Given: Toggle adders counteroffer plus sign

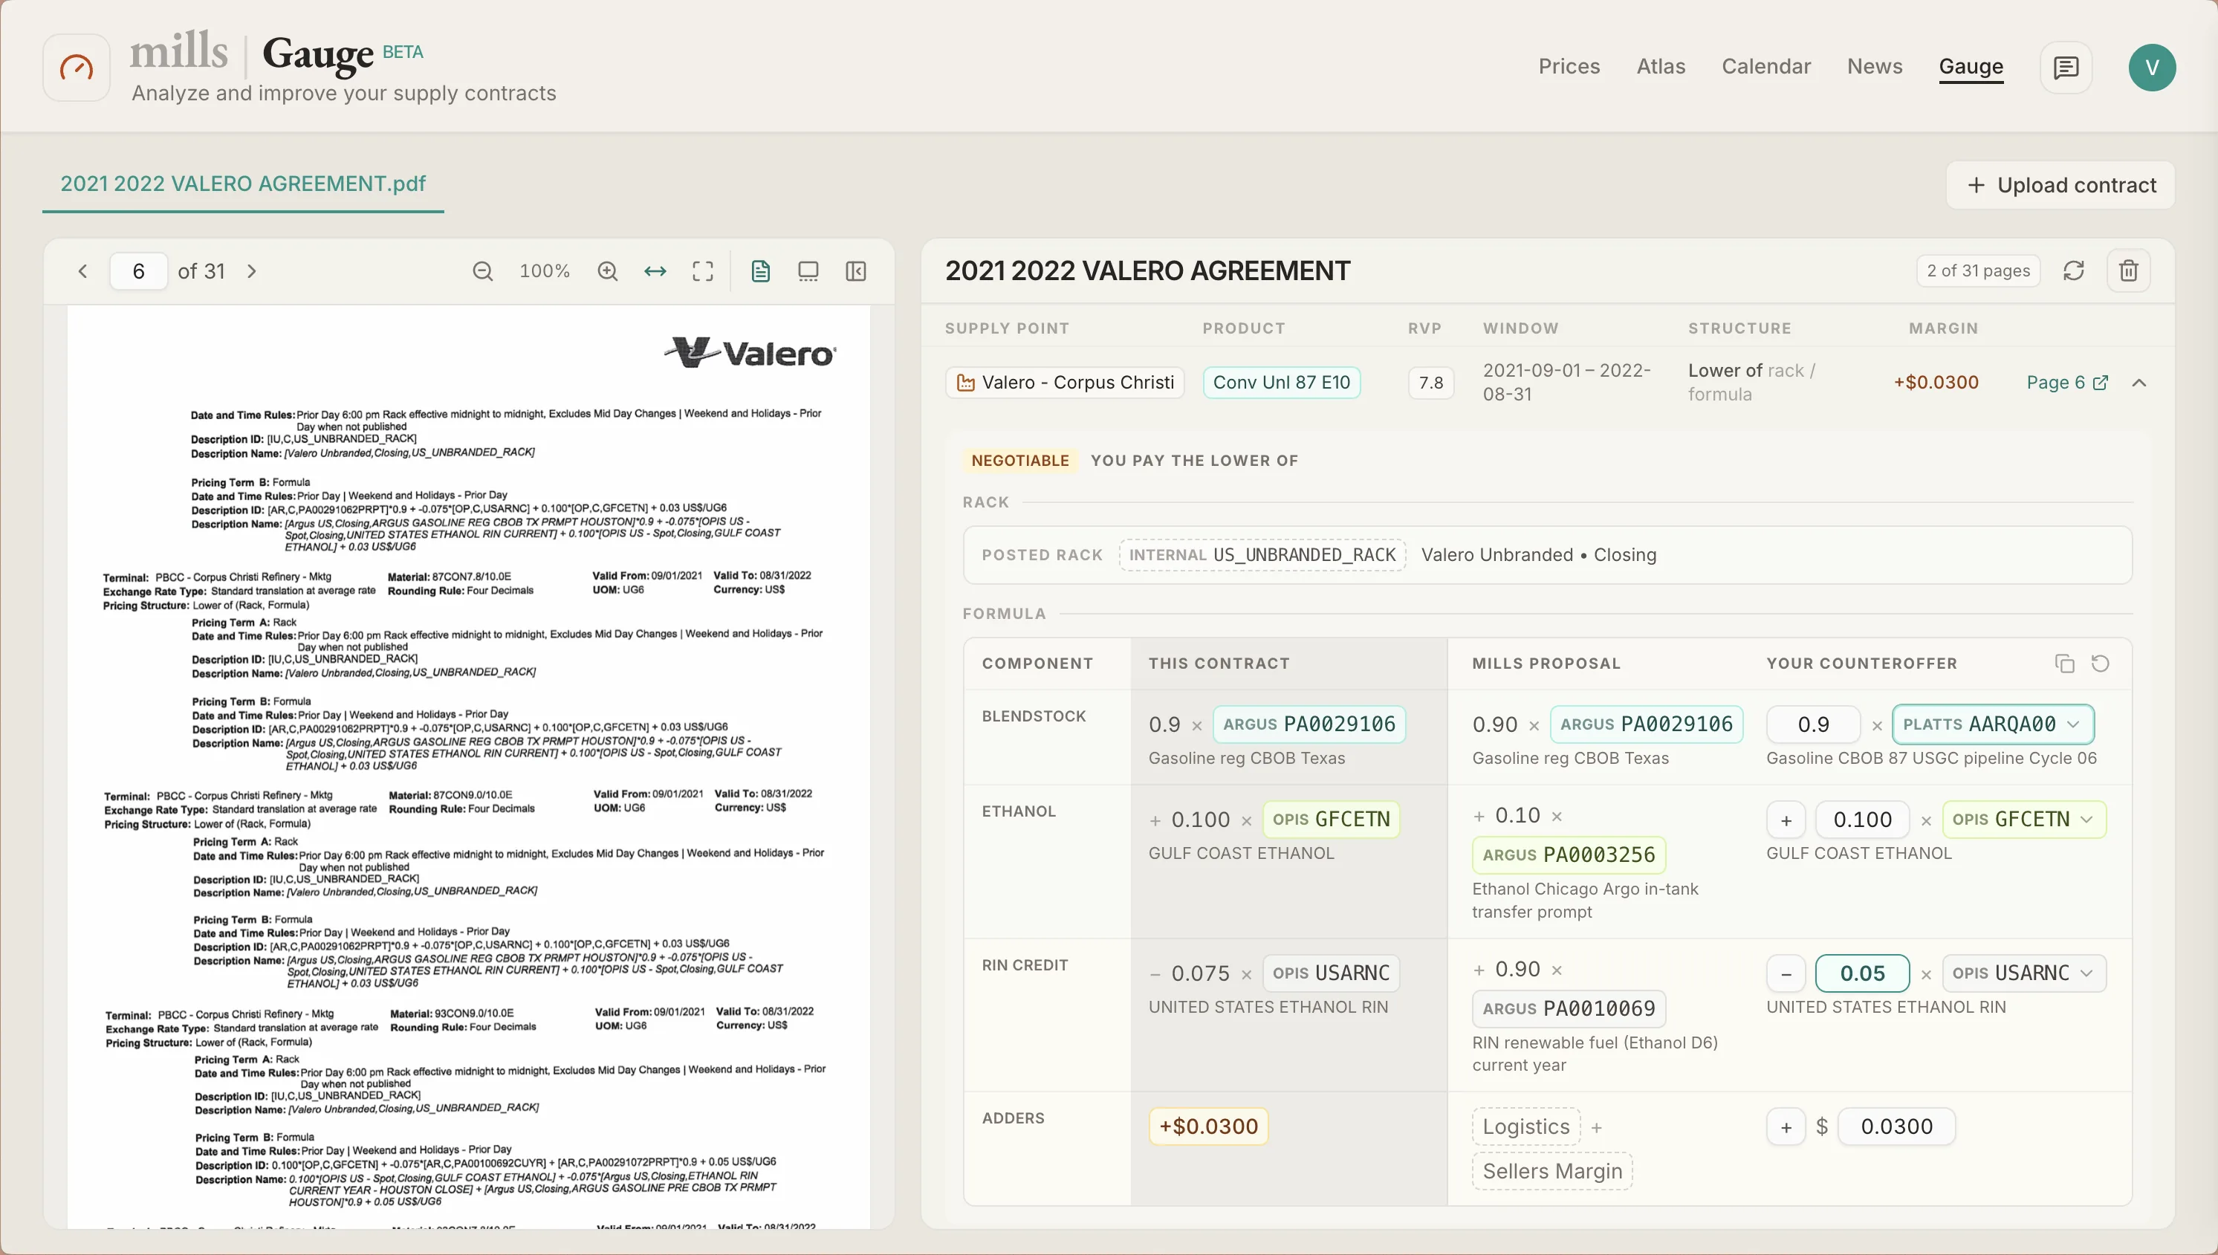Looking at the screenshot, I should [1786, 1126].
